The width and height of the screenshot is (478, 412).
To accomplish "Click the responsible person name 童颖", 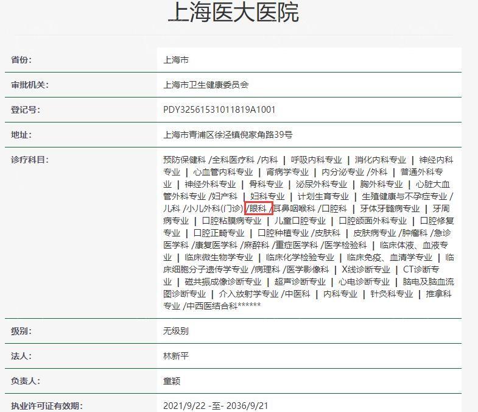I will (172, 381).
